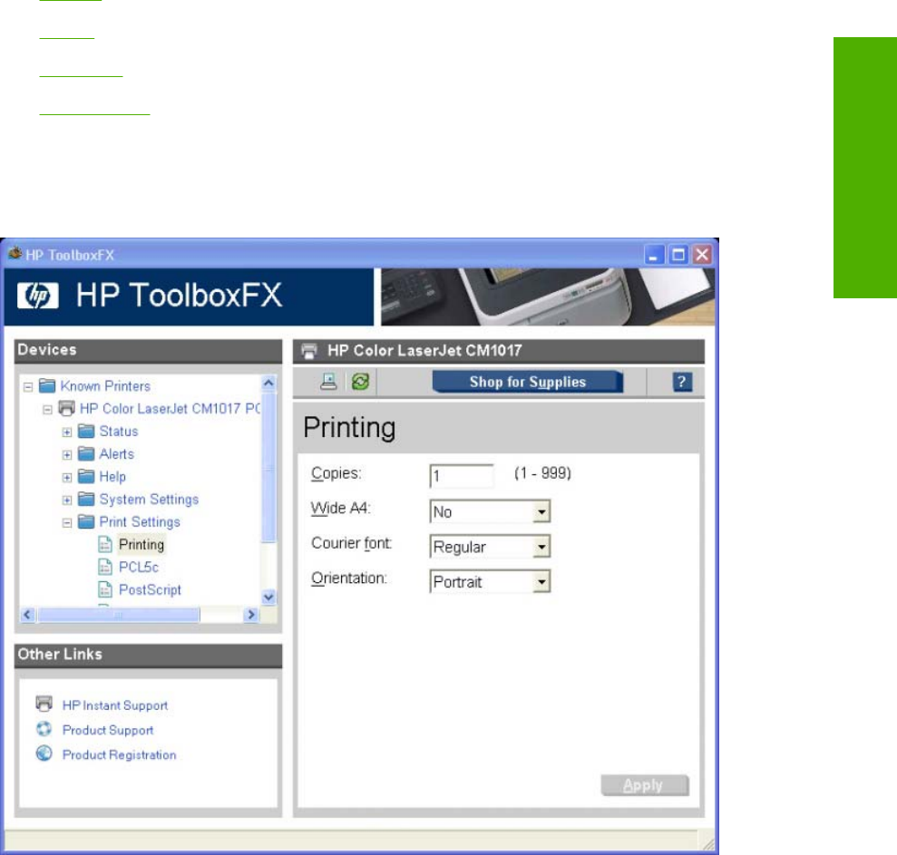This screenshot has width=897, height=855.
Task: Select the Help tree label
Action: click(x=112, y=476)
